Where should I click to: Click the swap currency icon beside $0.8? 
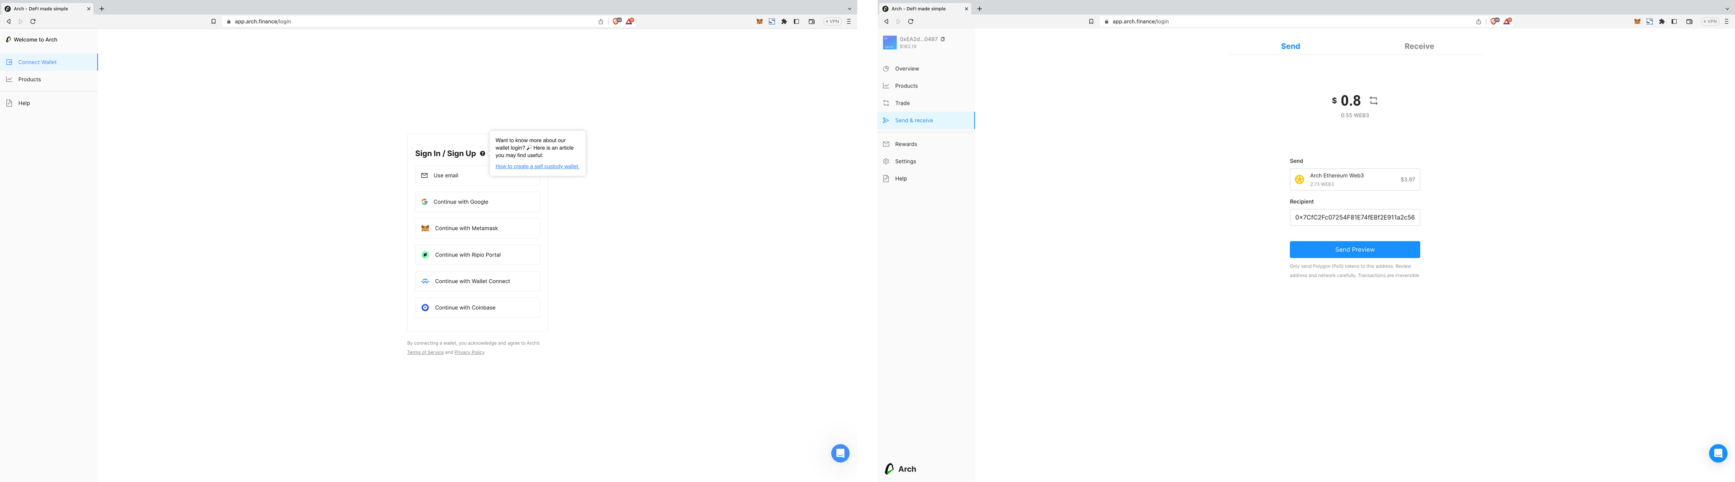pos(1373,101)
